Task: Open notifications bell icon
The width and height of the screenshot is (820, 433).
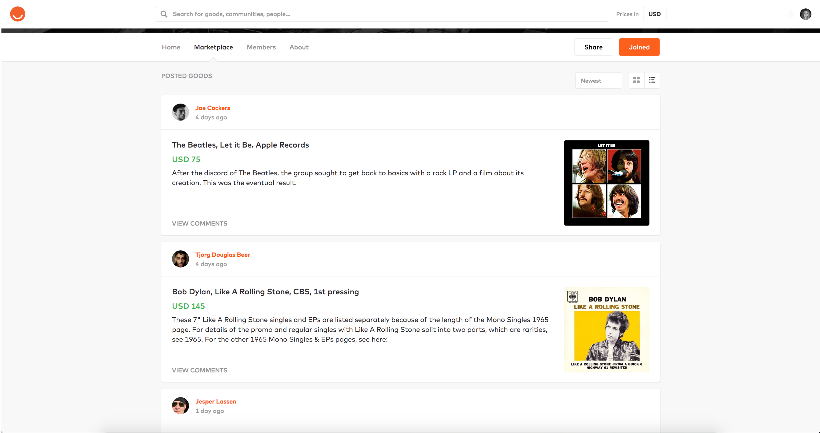Action: (790, 14)
